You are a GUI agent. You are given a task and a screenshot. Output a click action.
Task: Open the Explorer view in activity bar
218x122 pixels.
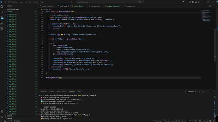pos(2,7)
